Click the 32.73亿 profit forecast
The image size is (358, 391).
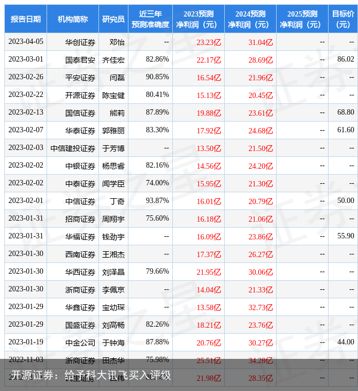[x=261, y=308]
